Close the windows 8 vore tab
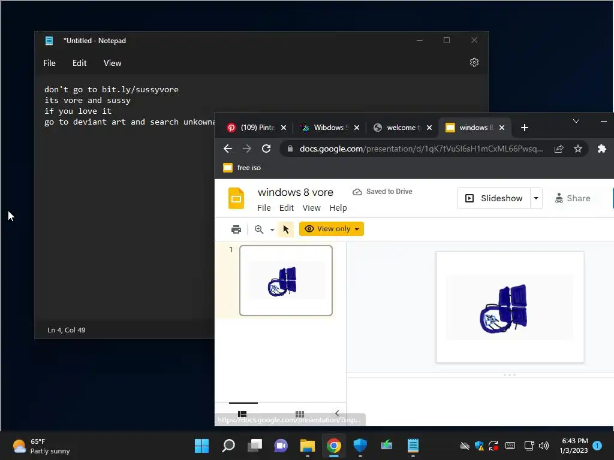614x460 pixels. point(502,128)
